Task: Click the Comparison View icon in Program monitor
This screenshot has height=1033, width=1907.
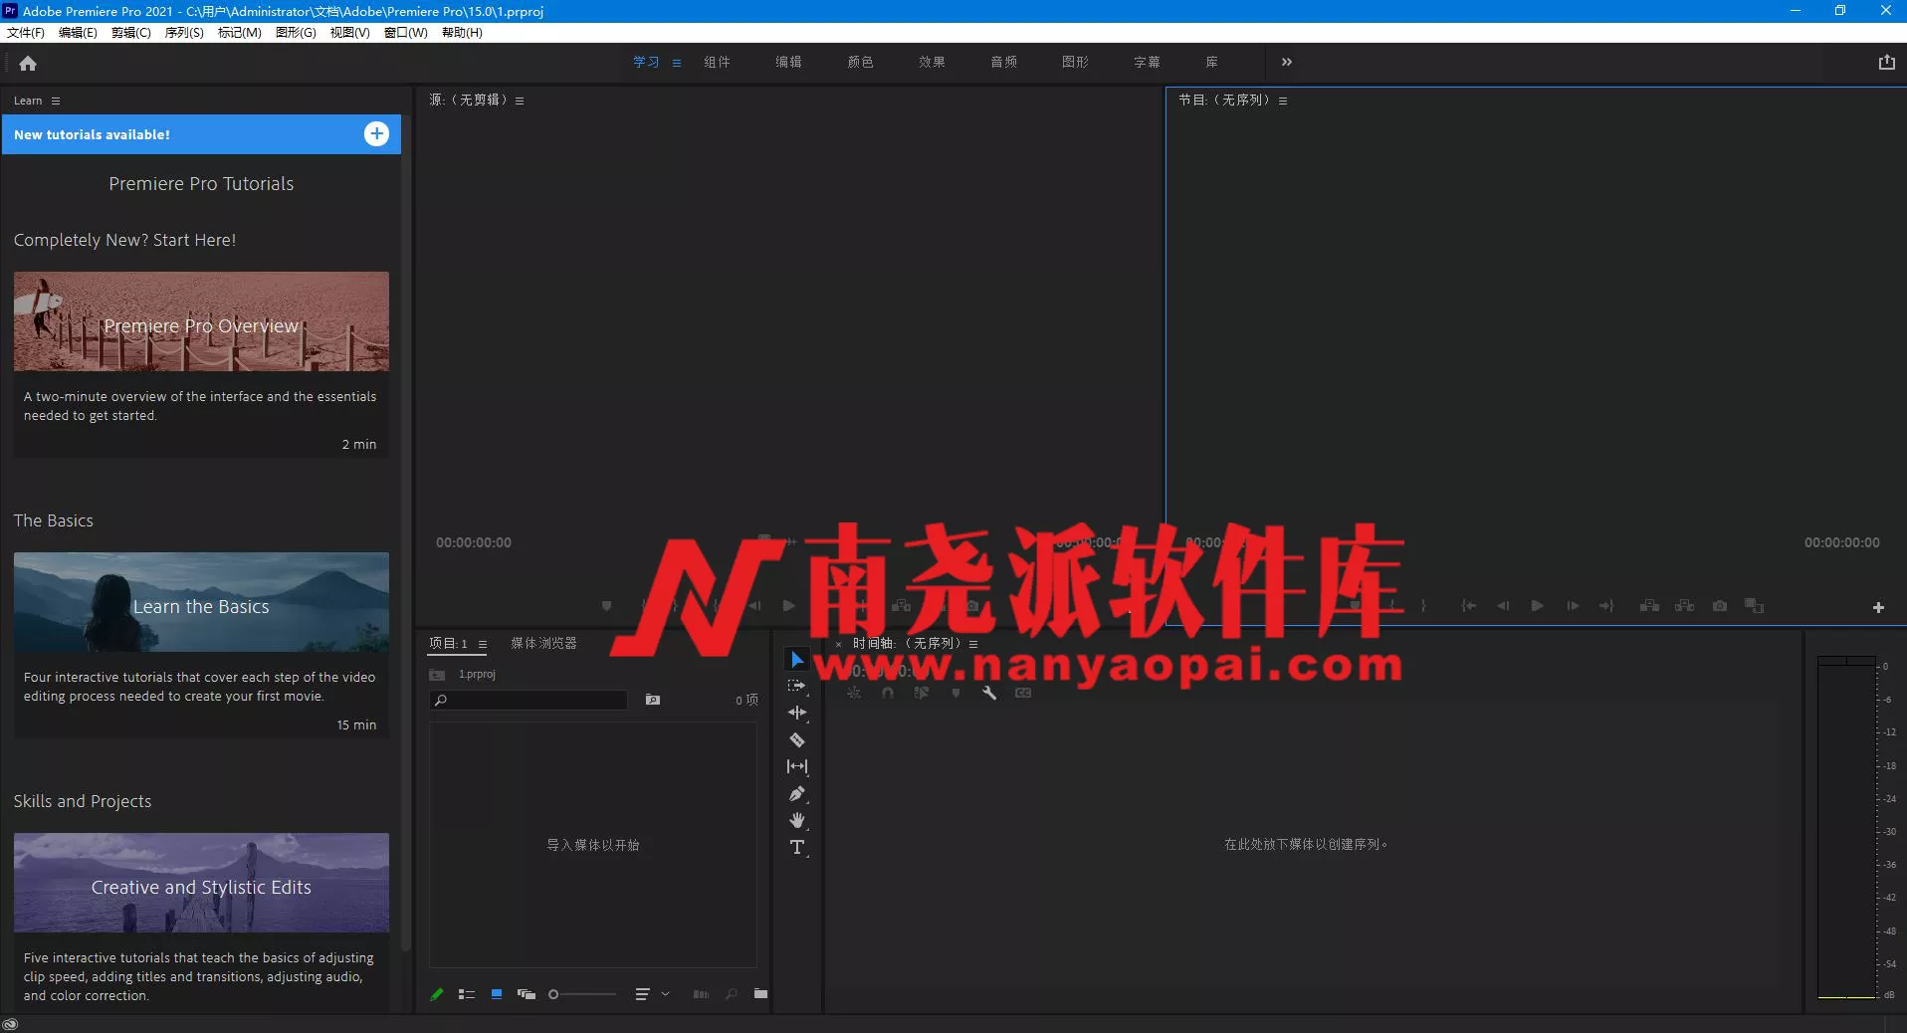Action: pos(1754,605)
